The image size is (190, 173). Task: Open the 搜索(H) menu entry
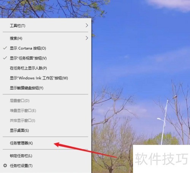[x=46, y=38]
